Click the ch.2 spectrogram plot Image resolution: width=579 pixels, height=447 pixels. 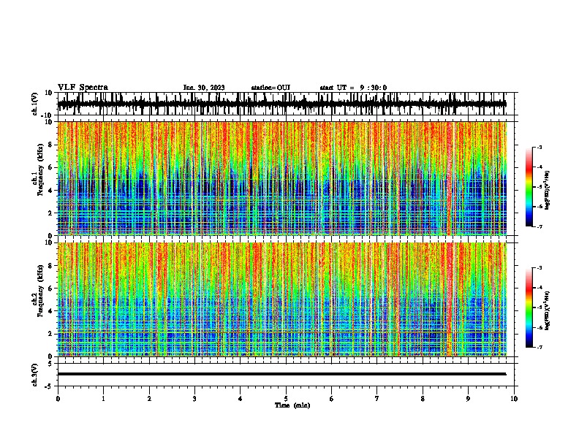pyautogui.click(x=287, y=299)
